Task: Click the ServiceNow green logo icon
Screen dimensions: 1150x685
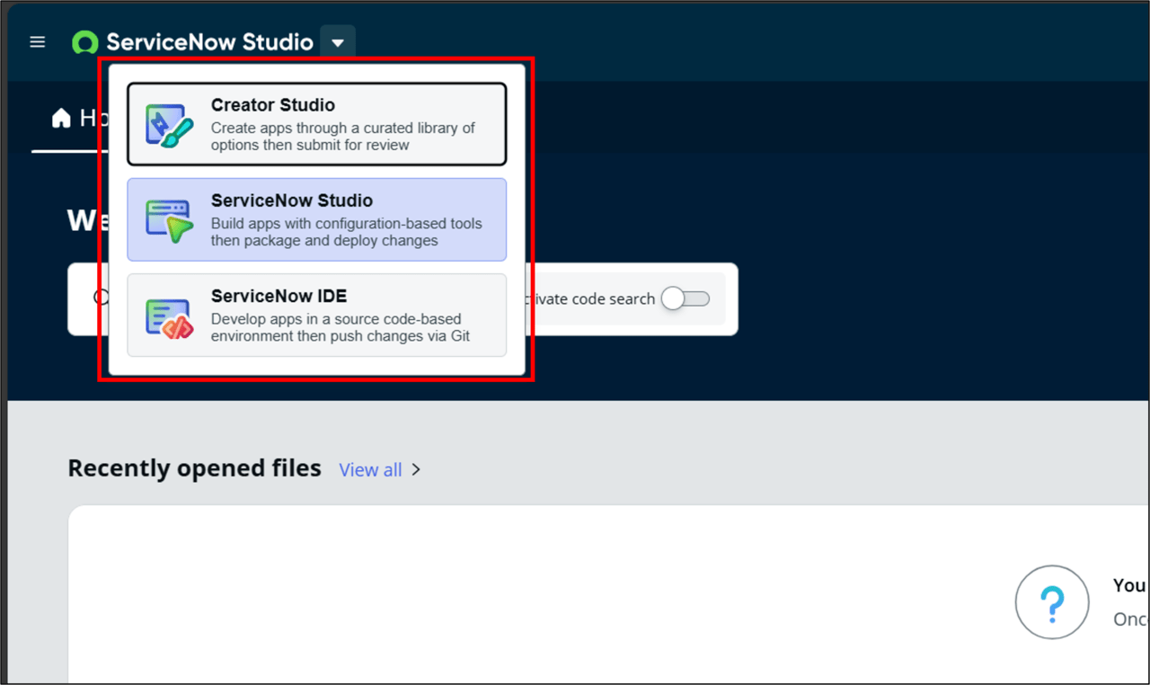Action: click(84, 42)
